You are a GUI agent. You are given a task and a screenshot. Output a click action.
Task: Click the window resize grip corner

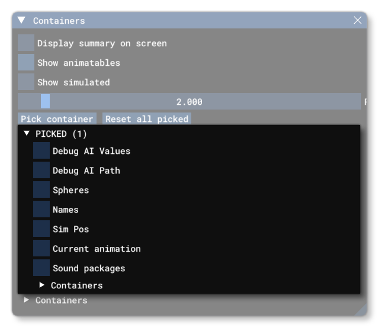(361, 310)
